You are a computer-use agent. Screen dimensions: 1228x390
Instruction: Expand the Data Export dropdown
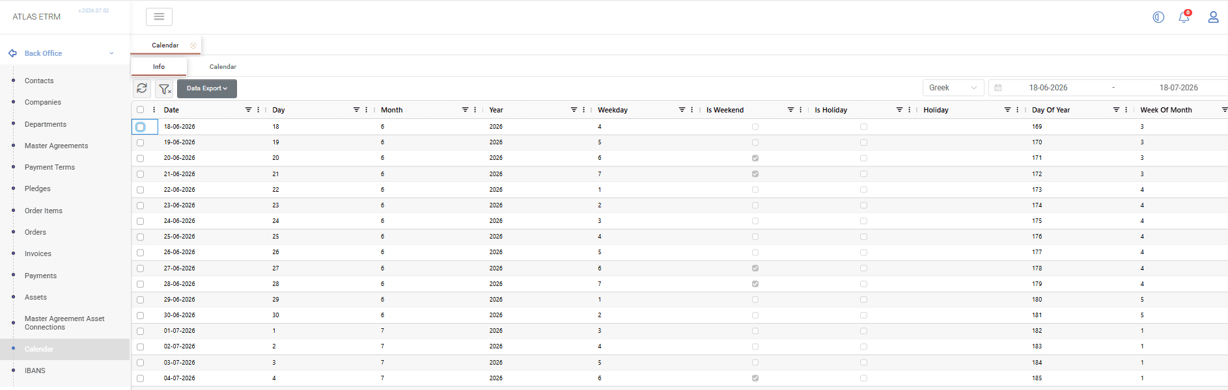click(x=207, y=88)
